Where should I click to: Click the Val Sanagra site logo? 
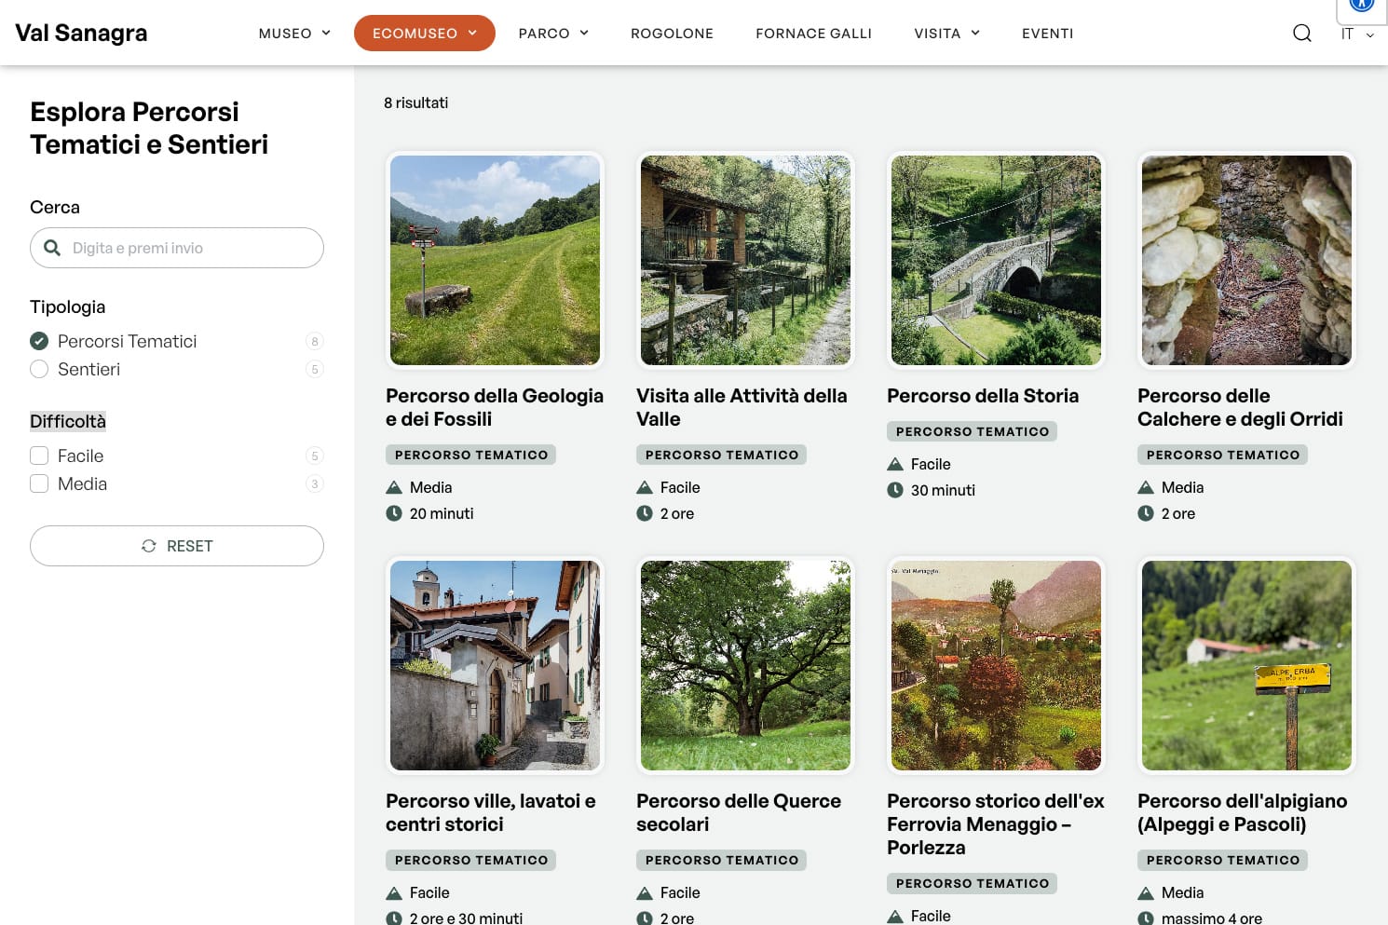81,33
